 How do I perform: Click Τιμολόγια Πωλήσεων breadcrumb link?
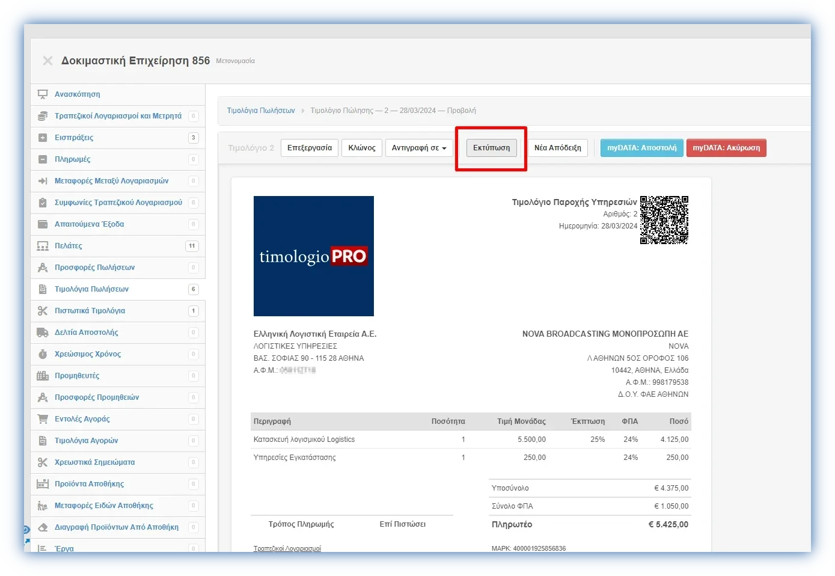click(x=261, y=111)
